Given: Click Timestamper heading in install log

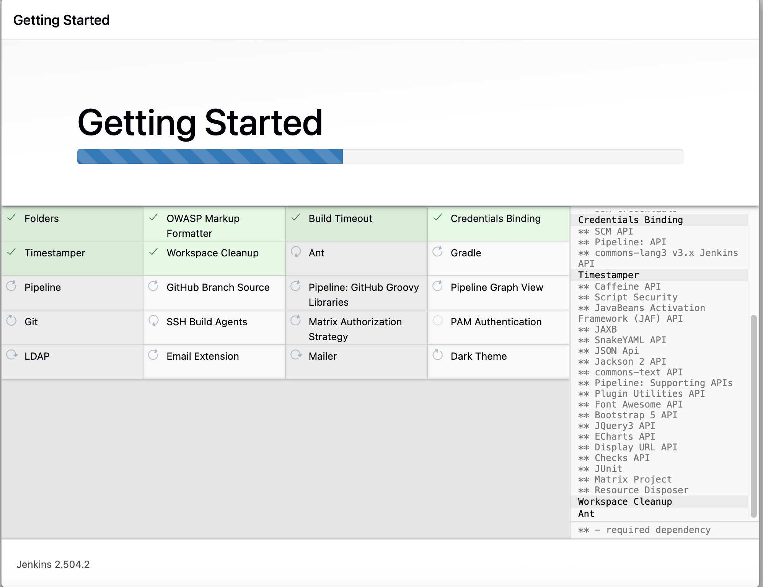Looking at the screenshot, I should 608,275.
